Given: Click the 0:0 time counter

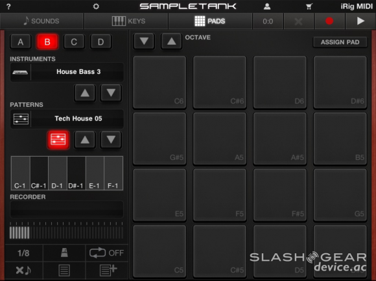Looking at the screenshot, I should click(268, 21).
